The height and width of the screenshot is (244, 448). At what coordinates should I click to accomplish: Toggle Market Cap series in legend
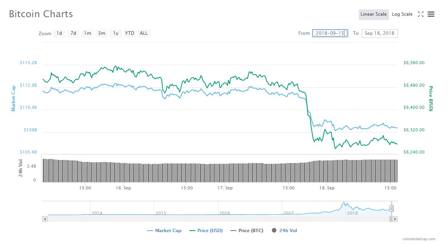coord(164,231)
